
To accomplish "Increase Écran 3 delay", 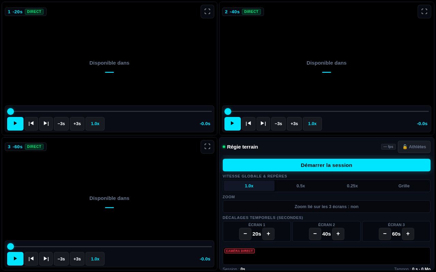I will 408,234.
